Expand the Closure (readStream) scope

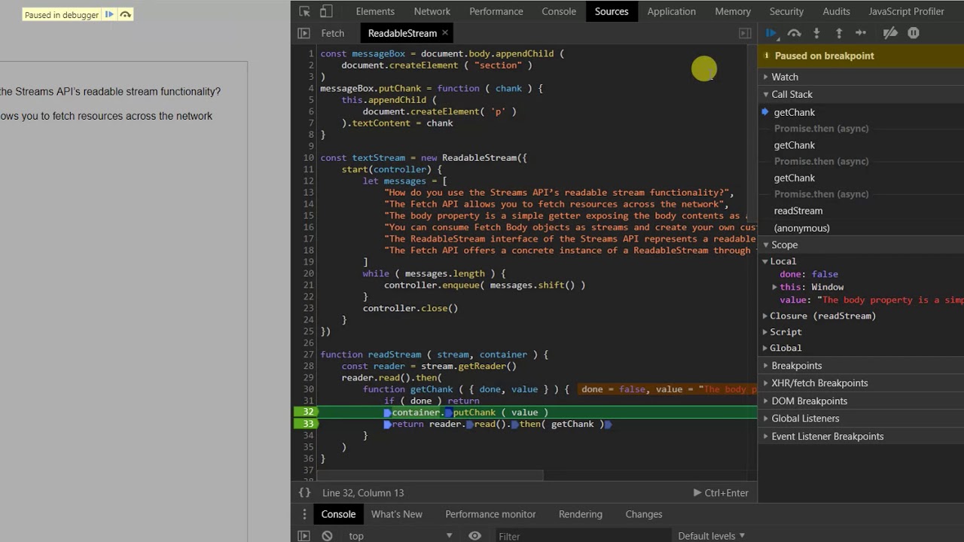coord(822,315)
